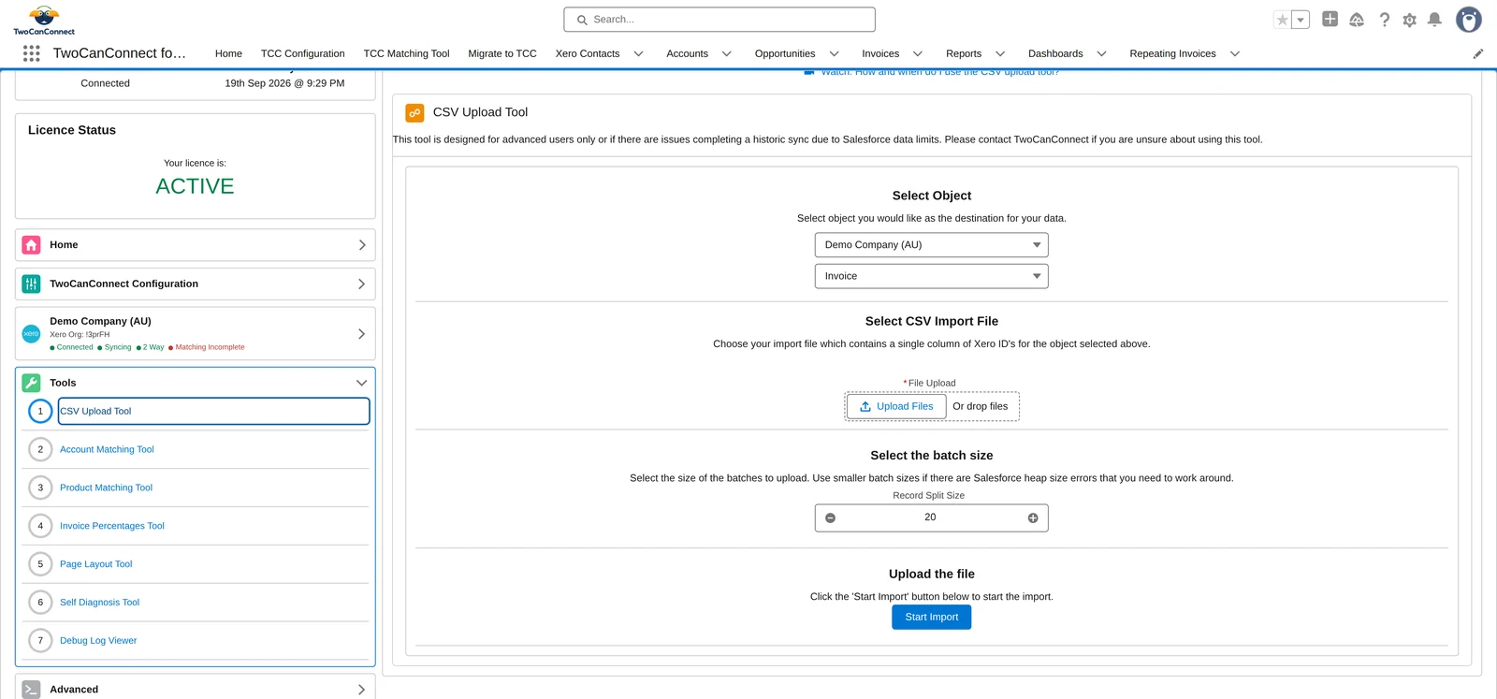Expand the Dashboards nav menu chevron

1101,53
